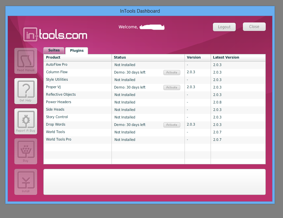
Task: Open Report A Bug icon
Action: pos(26,121)
